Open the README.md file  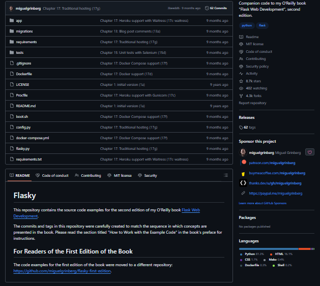[26, 106]
